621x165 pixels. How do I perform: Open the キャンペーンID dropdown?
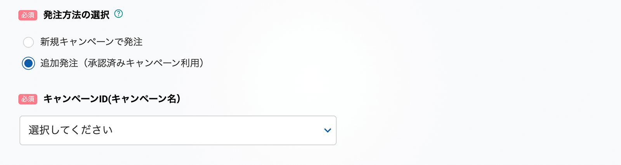[178, 131]
